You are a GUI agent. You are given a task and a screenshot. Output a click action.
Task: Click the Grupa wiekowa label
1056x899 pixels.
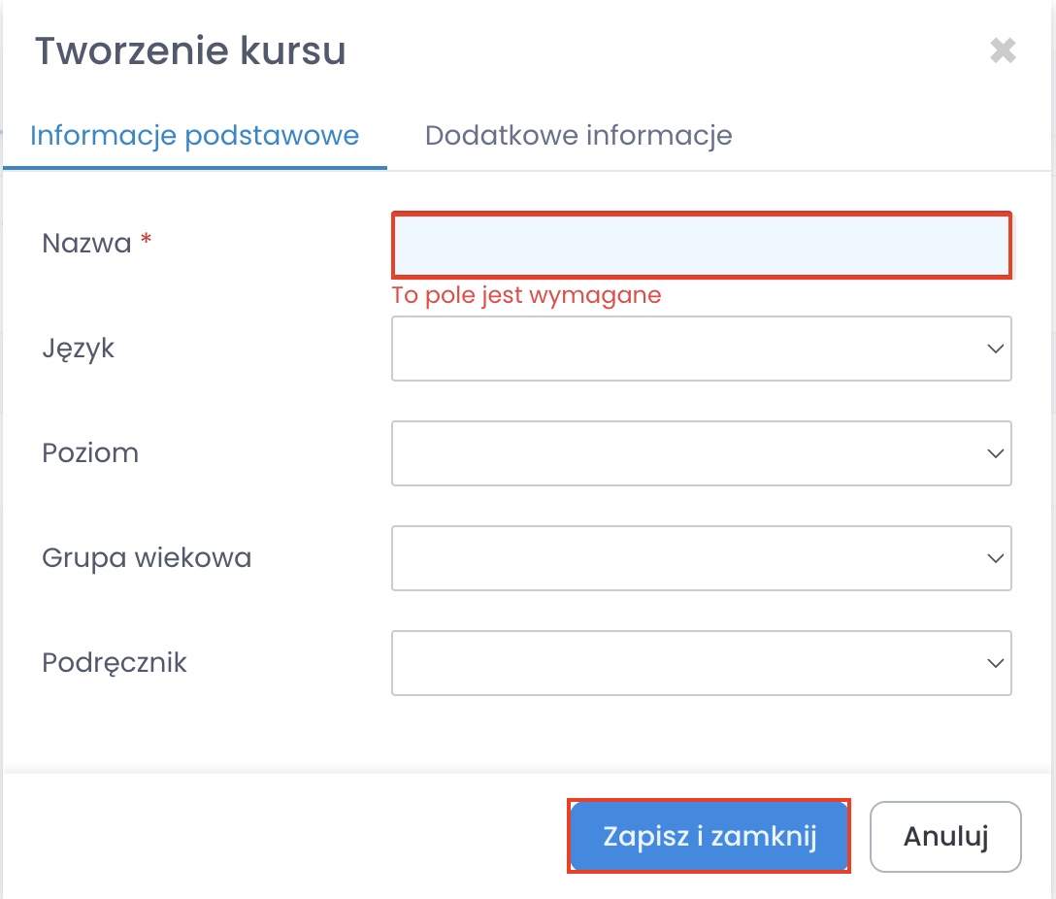pos(147,557)
